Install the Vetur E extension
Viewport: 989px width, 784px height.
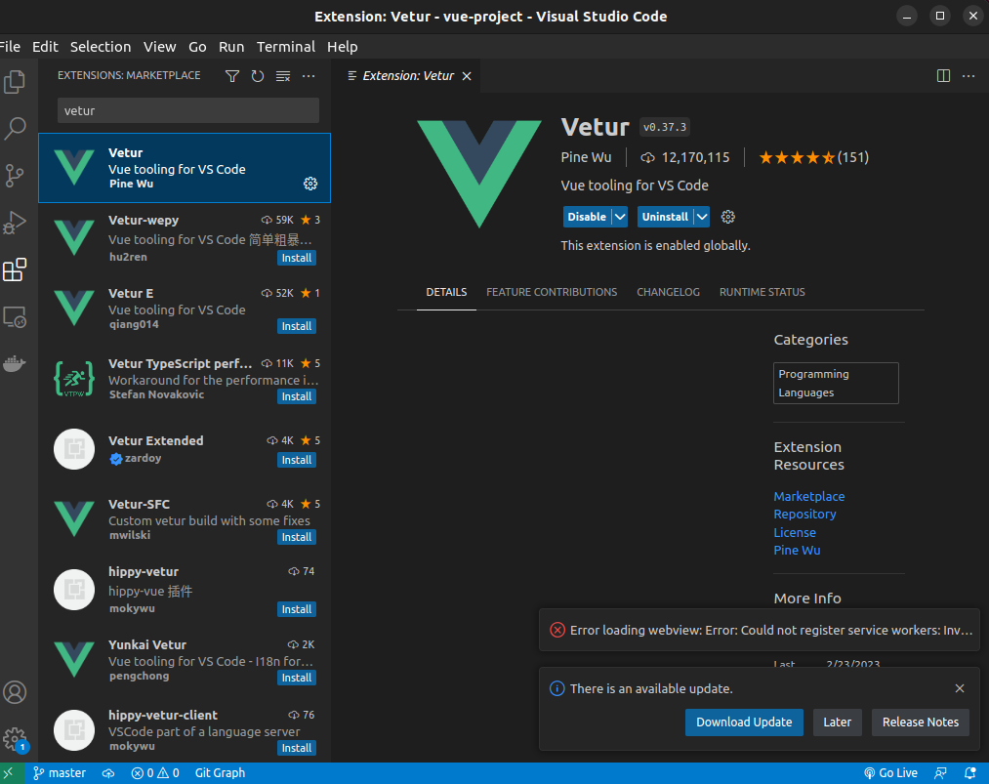click(297, 326)
